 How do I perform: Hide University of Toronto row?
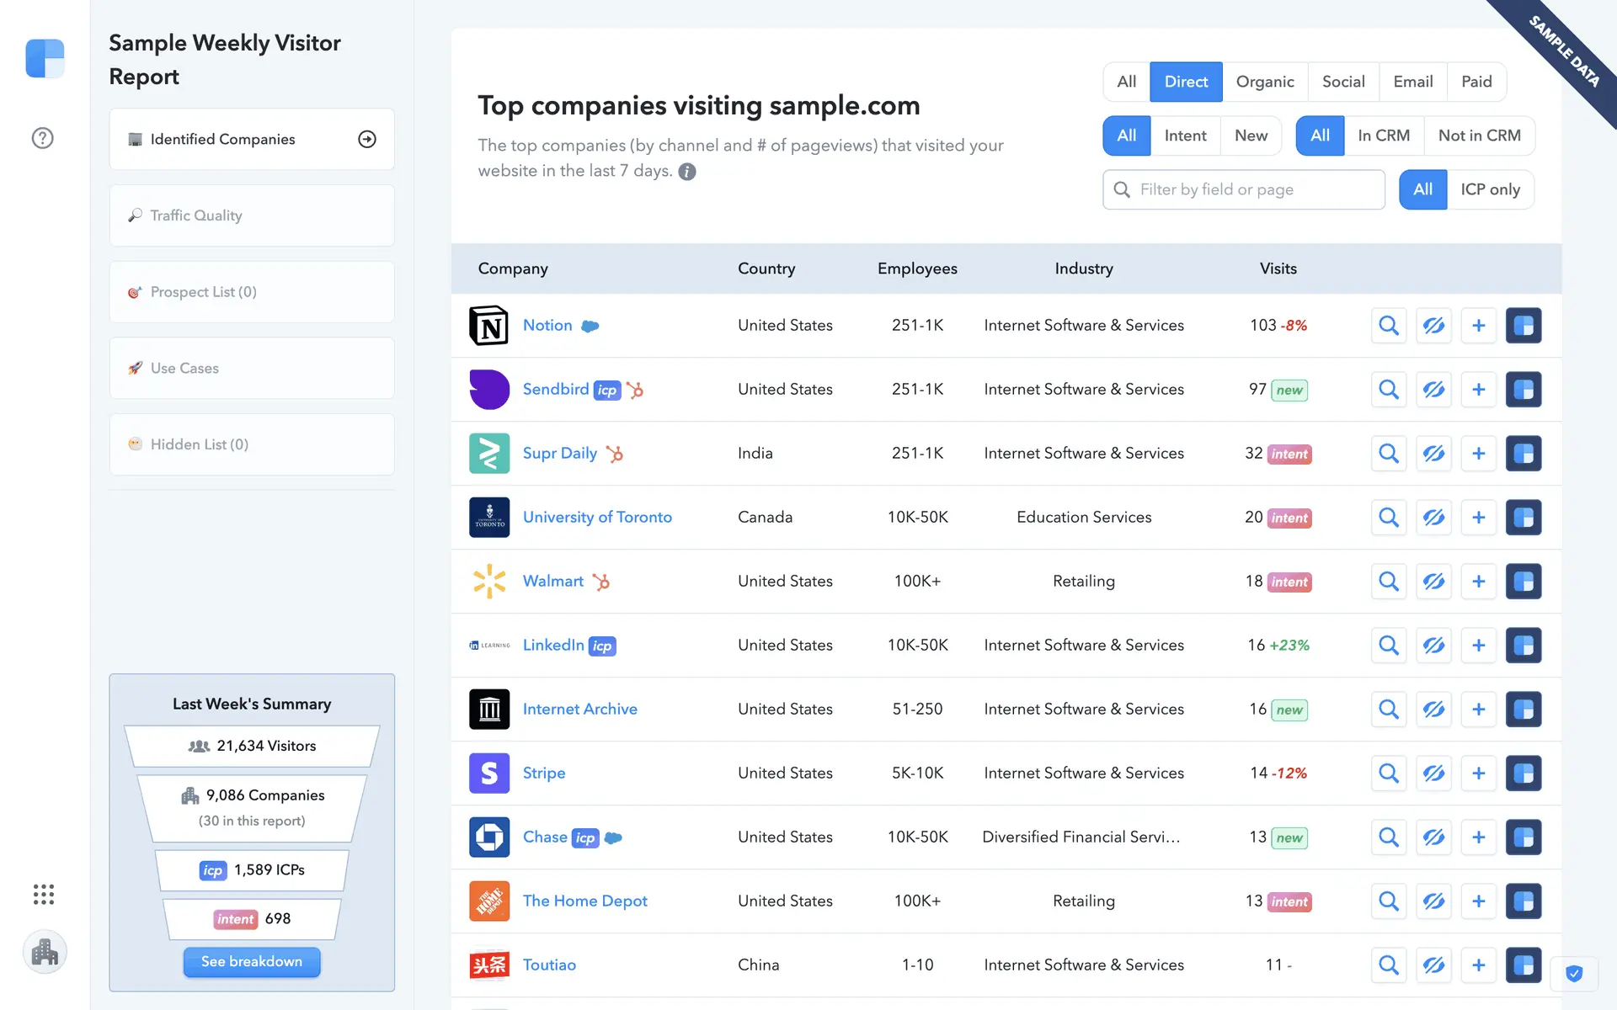pyautogui.click(x=1433, y=518)
